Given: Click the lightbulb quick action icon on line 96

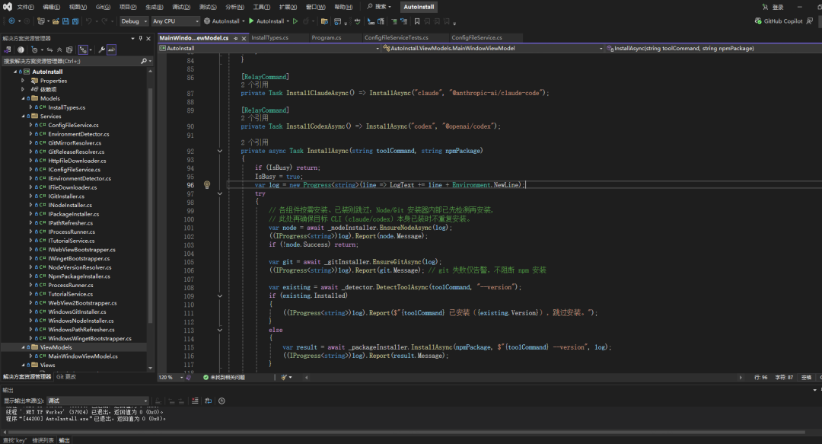Looking at the screenshot, I should pos(207,185).
